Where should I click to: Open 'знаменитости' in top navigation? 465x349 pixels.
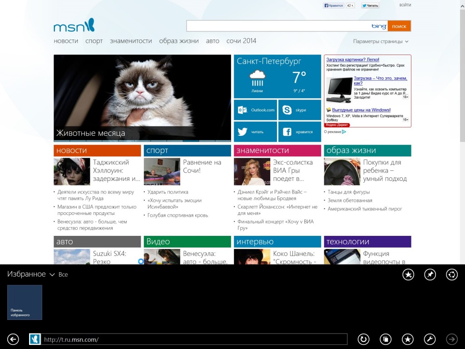(x=131, y=41)
